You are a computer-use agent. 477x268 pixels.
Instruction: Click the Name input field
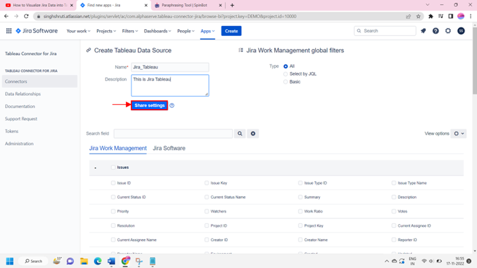point(170,67)
